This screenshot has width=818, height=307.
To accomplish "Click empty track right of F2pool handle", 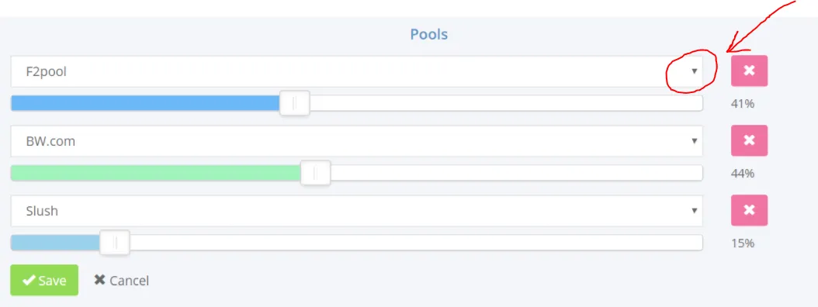I will click(x=506, y=103).
